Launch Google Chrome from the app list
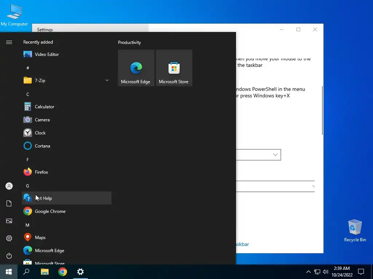This screenshot has width=373, height=279. (67, 211)
